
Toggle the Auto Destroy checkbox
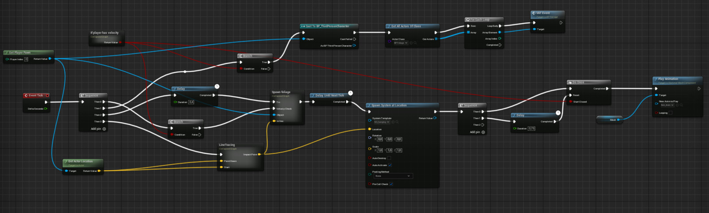[389, 158]
